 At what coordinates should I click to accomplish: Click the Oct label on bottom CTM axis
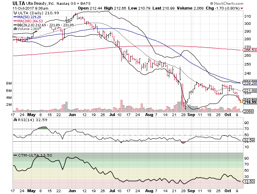pos(228,191)
